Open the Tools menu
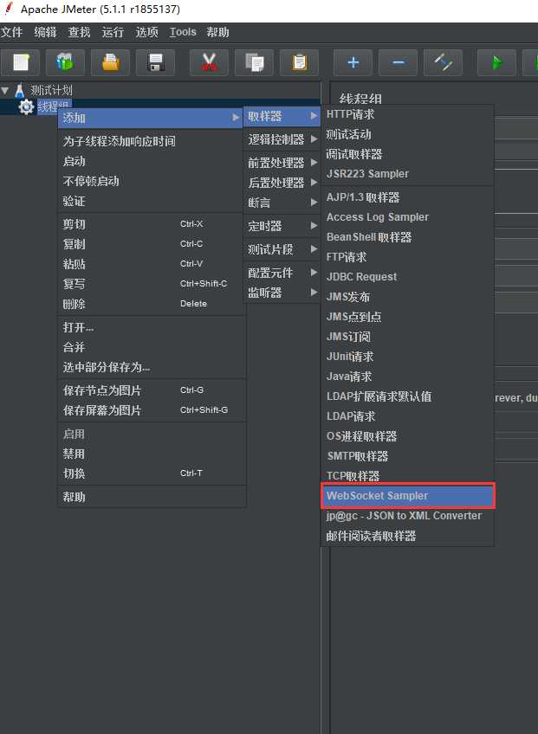538x734 pixels. (183, 32)
